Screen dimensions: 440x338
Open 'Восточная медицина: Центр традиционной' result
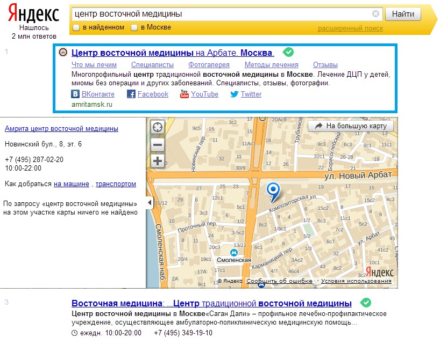211,303
